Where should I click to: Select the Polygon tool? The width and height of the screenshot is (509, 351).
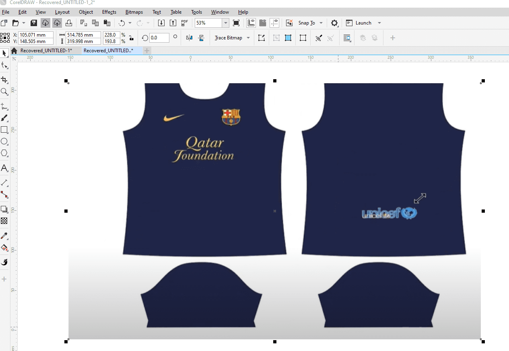click(x=4, y=153)
